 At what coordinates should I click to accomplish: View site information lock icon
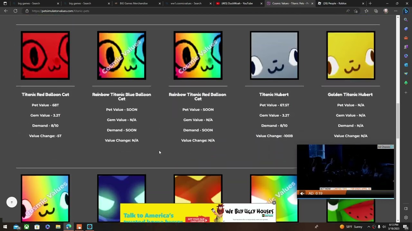point(27,11)
